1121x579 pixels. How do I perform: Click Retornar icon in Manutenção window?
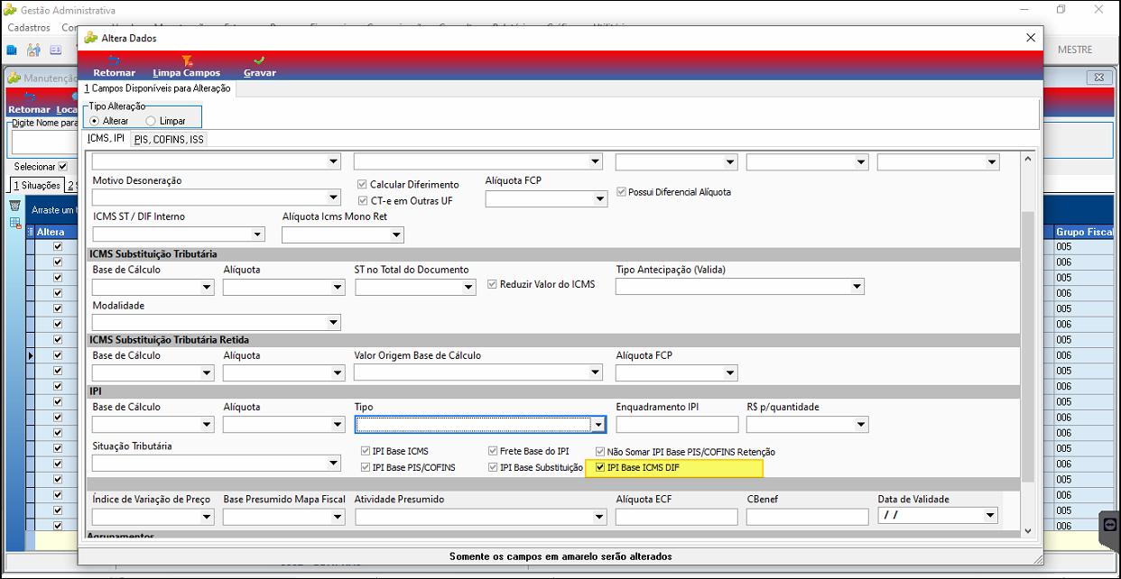[29, 97]
